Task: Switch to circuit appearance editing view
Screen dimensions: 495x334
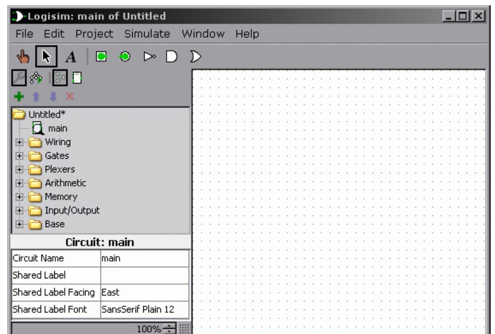Action: click(77, 78)
